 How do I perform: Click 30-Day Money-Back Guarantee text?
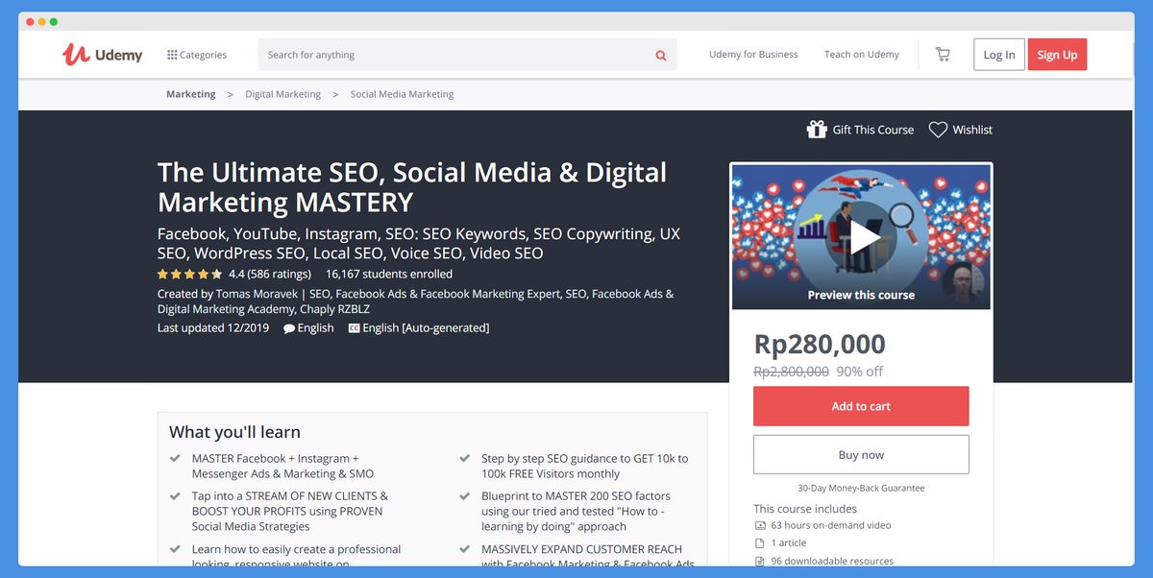861,488
